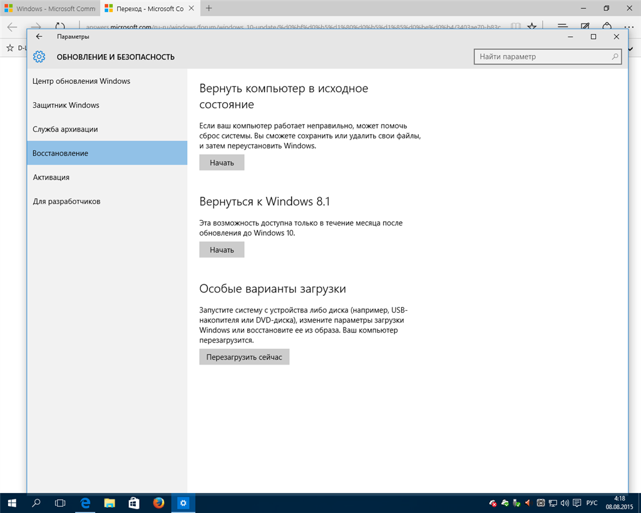Switch to the Windows - Microsoft Comm tab
This screenshot has height=513, width=641.
coord(50,8)
